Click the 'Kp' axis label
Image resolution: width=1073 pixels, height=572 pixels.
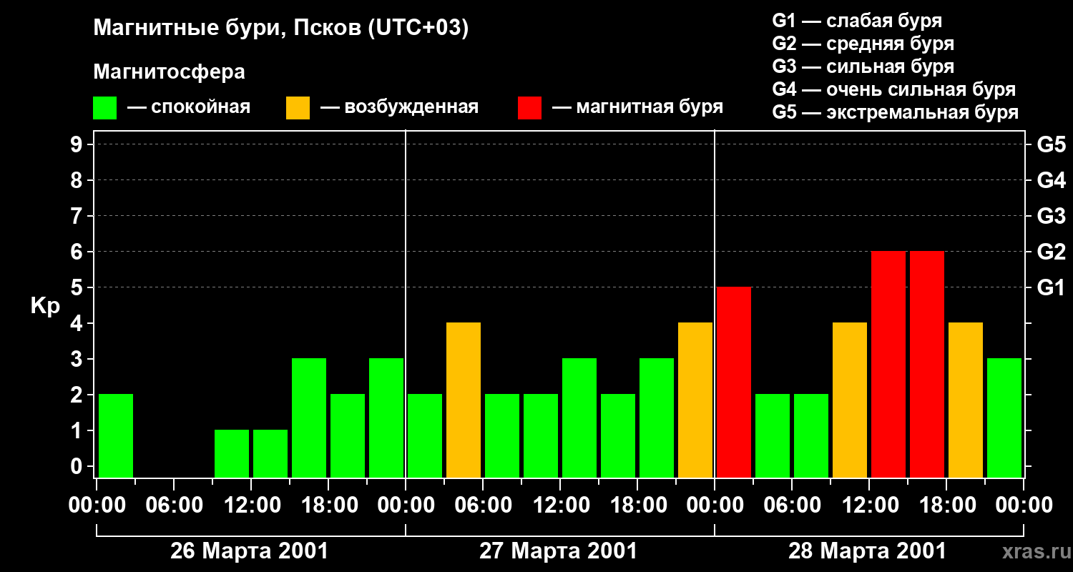pos(45,306)
